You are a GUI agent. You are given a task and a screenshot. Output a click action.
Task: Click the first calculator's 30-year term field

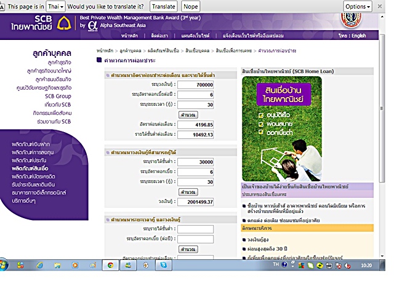pyautogui.click(x=196, y=104)
